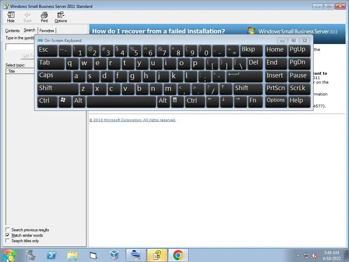Click the down arrow key

point(226,102)
